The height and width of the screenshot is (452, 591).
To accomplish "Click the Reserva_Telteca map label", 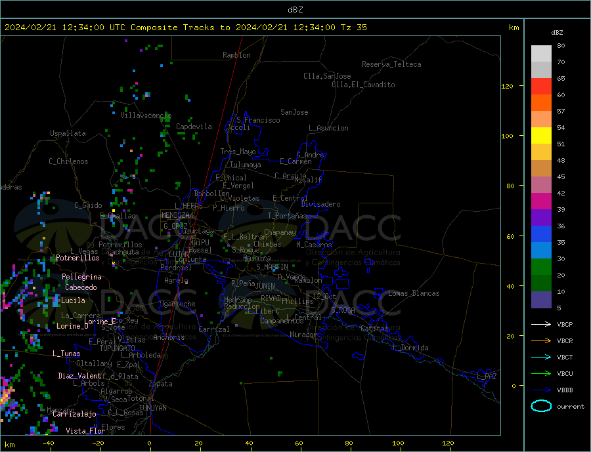I will point(391,64).
